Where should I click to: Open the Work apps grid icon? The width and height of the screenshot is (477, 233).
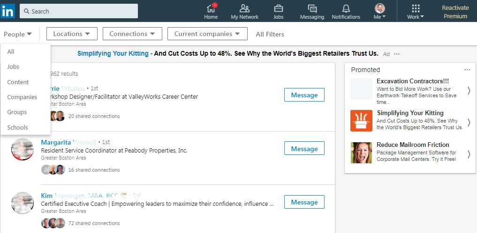coord(415,8)
